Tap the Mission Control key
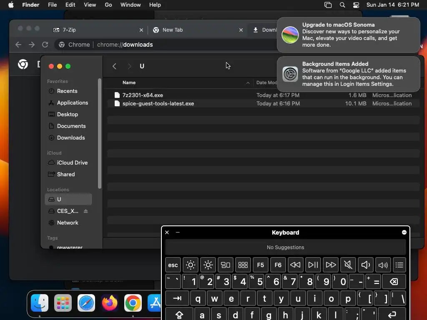The image size is (427, 320). [226, 265]
